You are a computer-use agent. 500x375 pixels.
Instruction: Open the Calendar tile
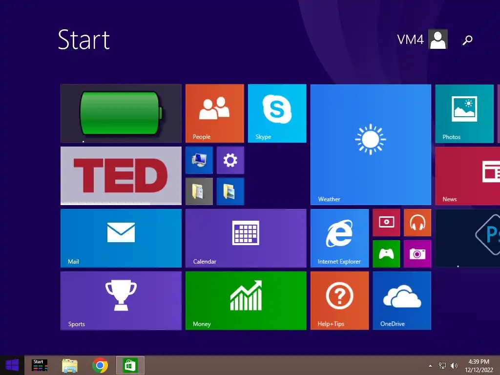coord(246,238)
